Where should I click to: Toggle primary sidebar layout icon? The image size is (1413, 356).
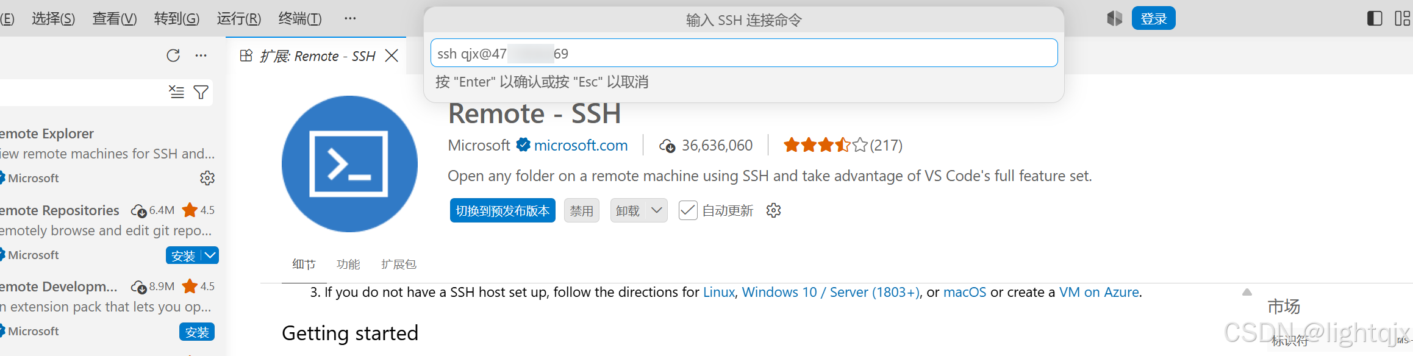point(1375,18)
